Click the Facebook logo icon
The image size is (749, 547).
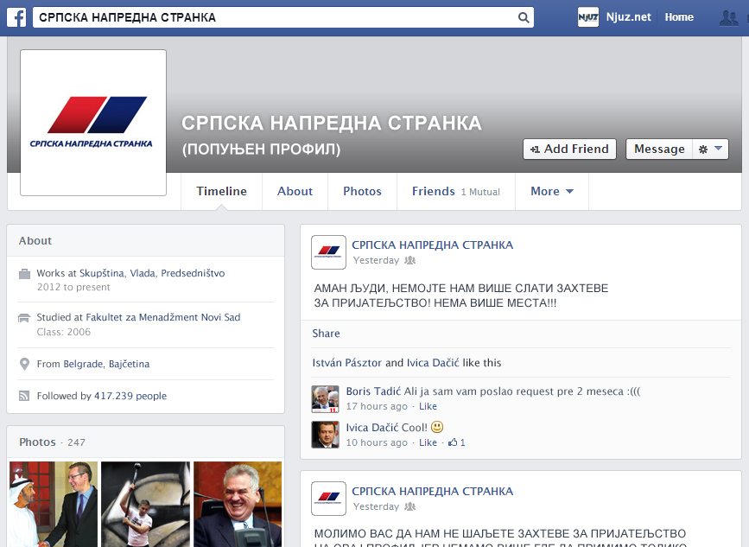[16, 17]
